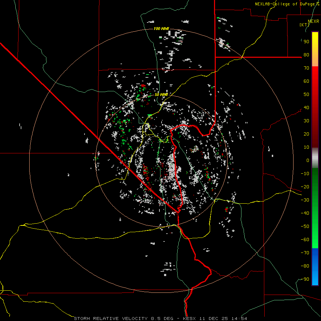The image size is (321, 321).
Task: Click the -20 value on the velocity scale
Action: point(305,187)
